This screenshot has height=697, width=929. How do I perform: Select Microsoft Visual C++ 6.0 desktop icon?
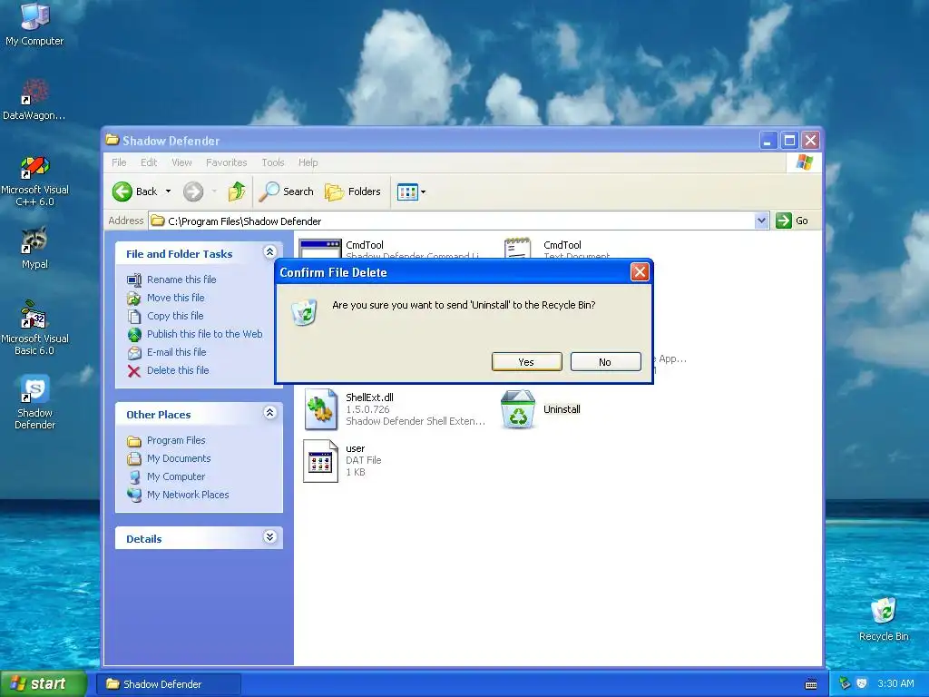34,181
